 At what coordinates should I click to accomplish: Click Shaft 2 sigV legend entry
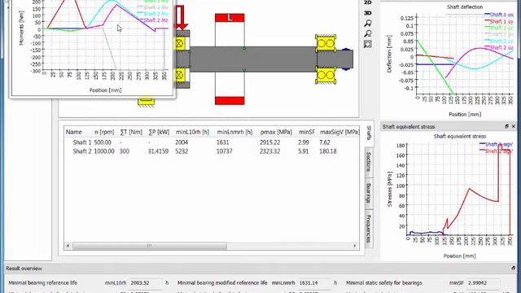(497, 151)
